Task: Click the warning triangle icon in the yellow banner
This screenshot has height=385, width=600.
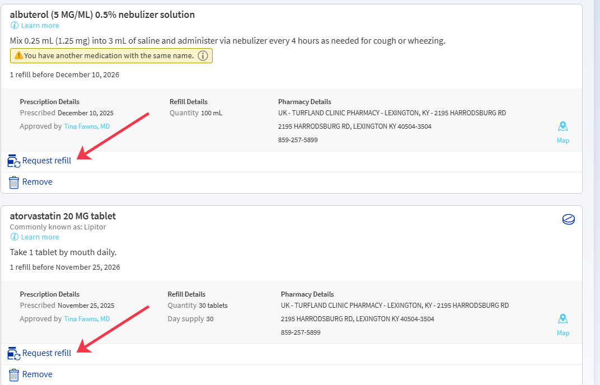Action: pyautogui.click(x=17, y=55)
